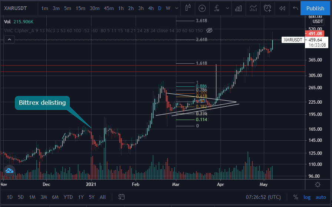Screen dimensions: 332x207
Task: Click the Publish button
Action: [315, 8]
